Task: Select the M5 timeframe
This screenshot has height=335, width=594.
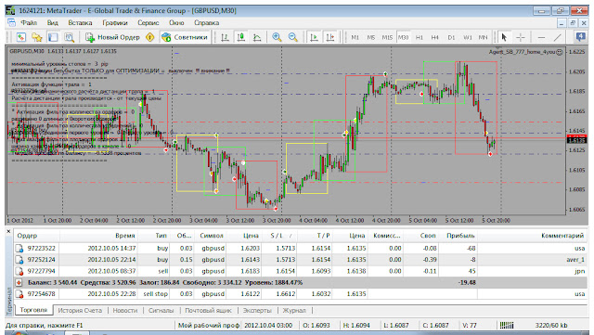Action: point(371,37)
